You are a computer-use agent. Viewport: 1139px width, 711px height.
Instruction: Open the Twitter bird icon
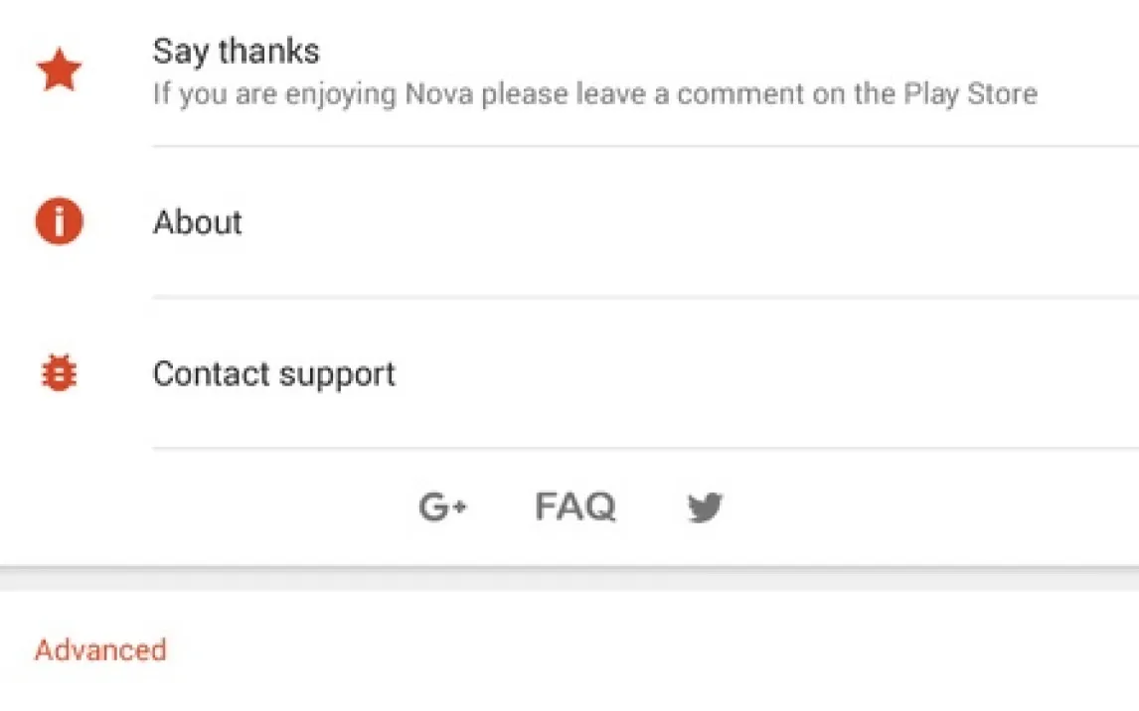(x=705, y=507)
